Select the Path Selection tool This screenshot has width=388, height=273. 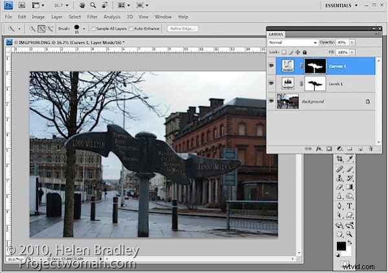[339, 215]
